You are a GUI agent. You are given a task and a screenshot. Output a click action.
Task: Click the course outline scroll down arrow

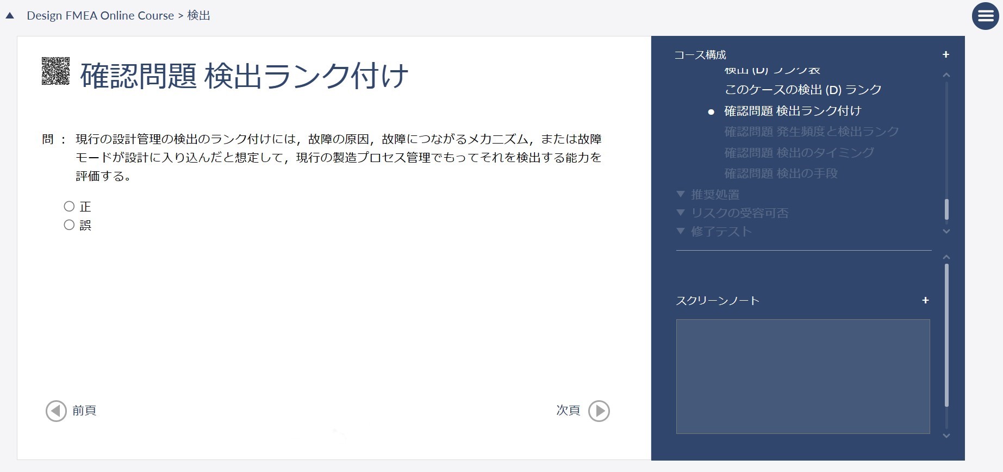946,232
